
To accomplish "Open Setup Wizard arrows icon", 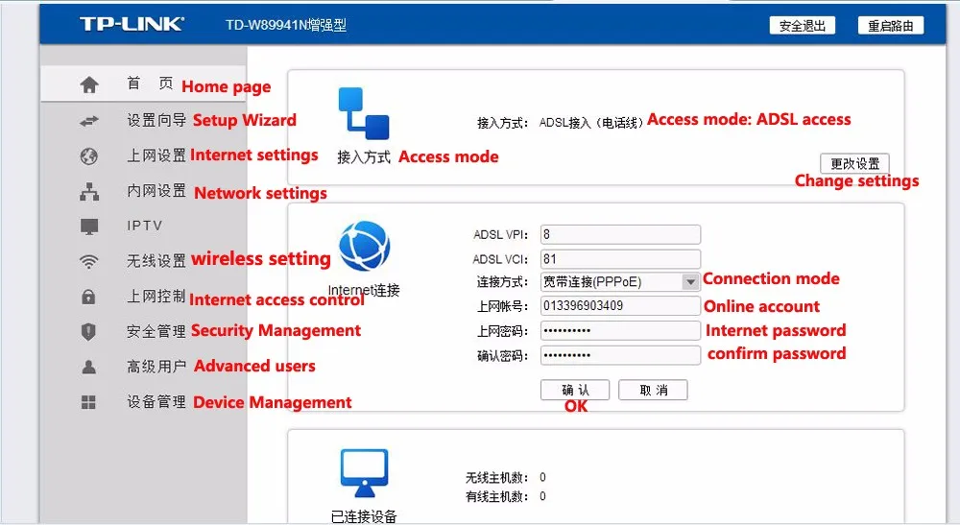I will [88, 121].
